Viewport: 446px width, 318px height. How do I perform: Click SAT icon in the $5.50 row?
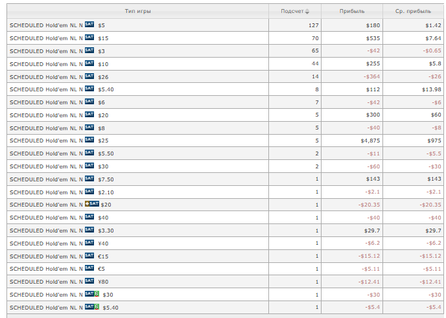coord(89,153)
